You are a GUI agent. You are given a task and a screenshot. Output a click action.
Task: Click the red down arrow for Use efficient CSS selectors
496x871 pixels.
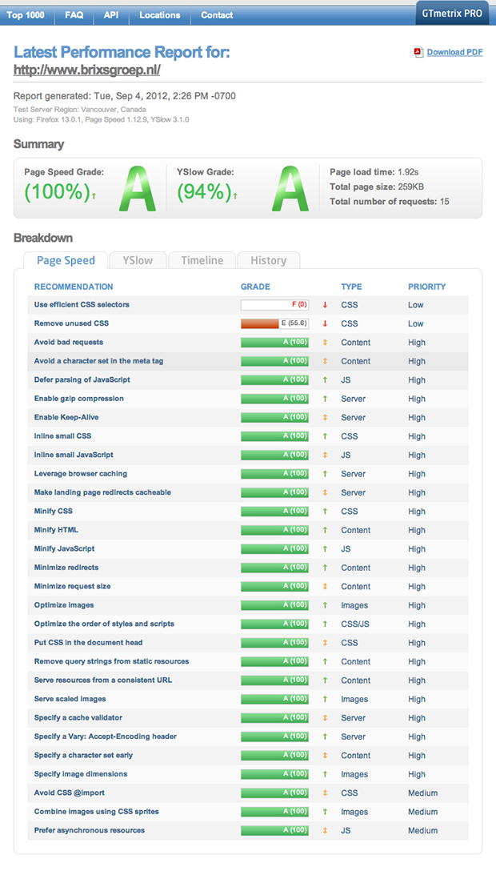pyautogui.click(x=325, y=305)
